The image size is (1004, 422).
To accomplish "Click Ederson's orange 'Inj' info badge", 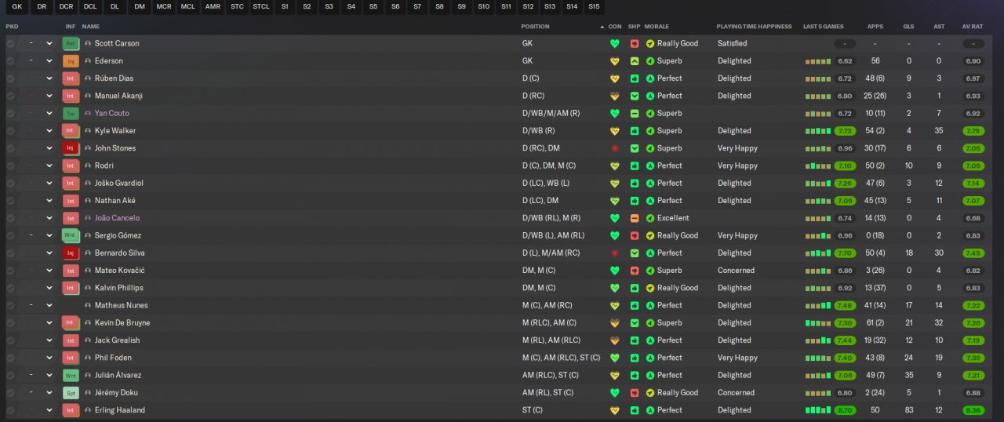I will (71, 61).
